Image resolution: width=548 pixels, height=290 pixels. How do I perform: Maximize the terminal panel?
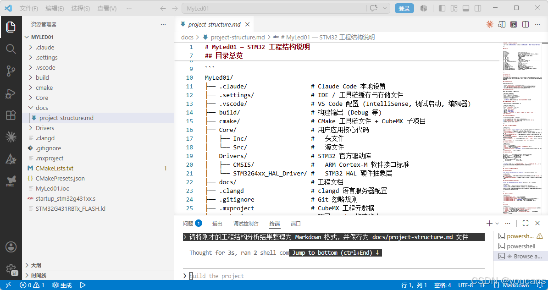pos(525,224)
